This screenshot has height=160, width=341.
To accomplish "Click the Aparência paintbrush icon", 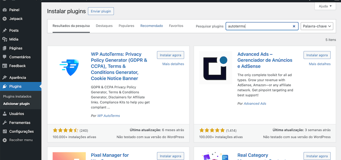I will tap(5, 78).
